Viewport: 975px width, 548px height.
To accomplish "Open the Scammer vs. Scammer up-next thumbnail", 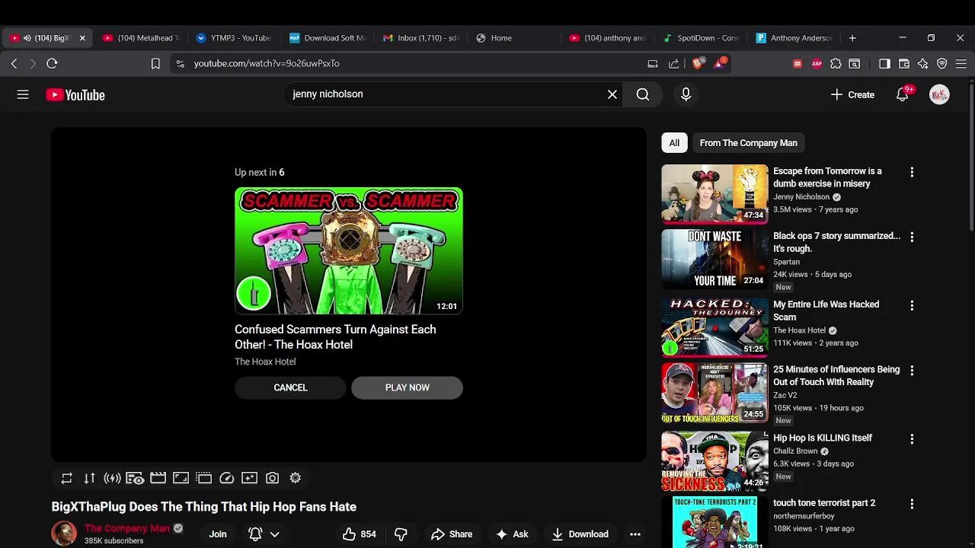I will tap(348, 251).
